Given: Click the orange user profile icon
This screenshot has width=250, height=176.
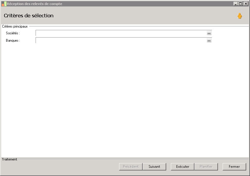Looking at the screenshot, I should (239, 16).
